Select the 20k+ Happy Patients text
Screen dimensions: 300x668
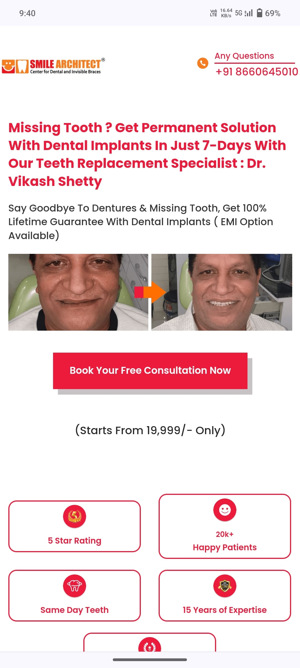pos(225,541)
